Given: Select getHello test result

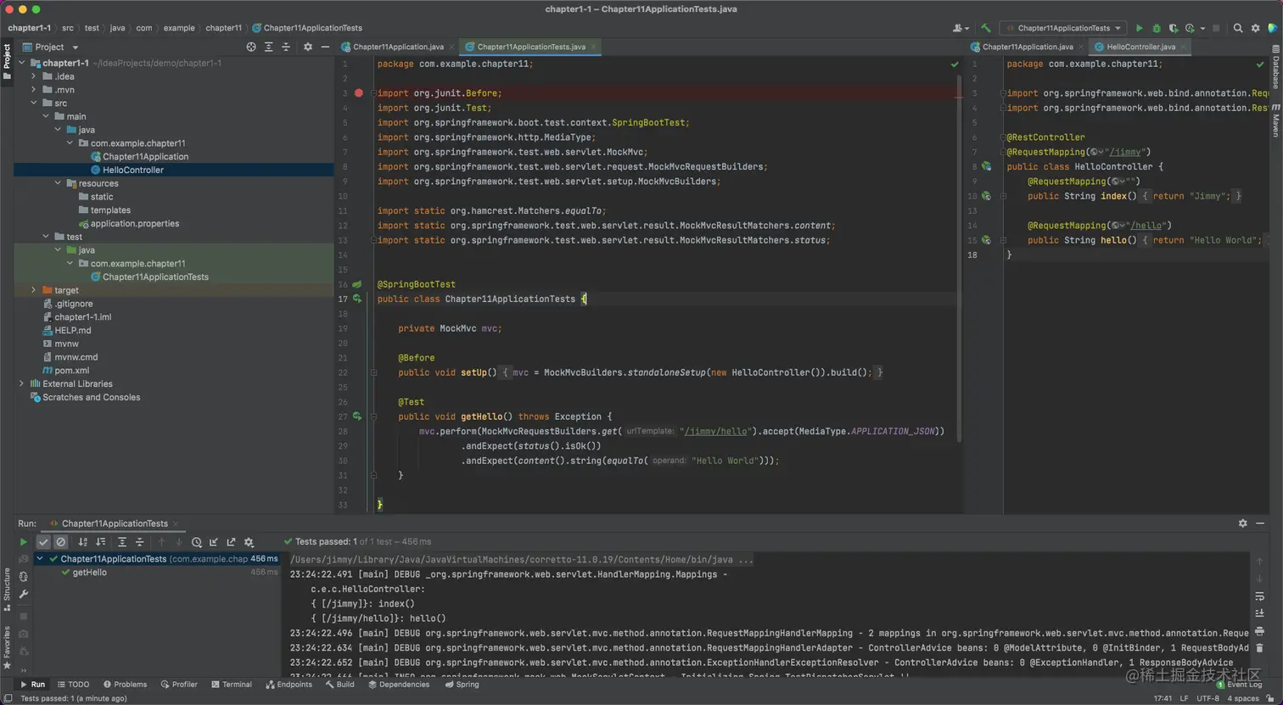Looking at the screenshot, I should [90, 573].
